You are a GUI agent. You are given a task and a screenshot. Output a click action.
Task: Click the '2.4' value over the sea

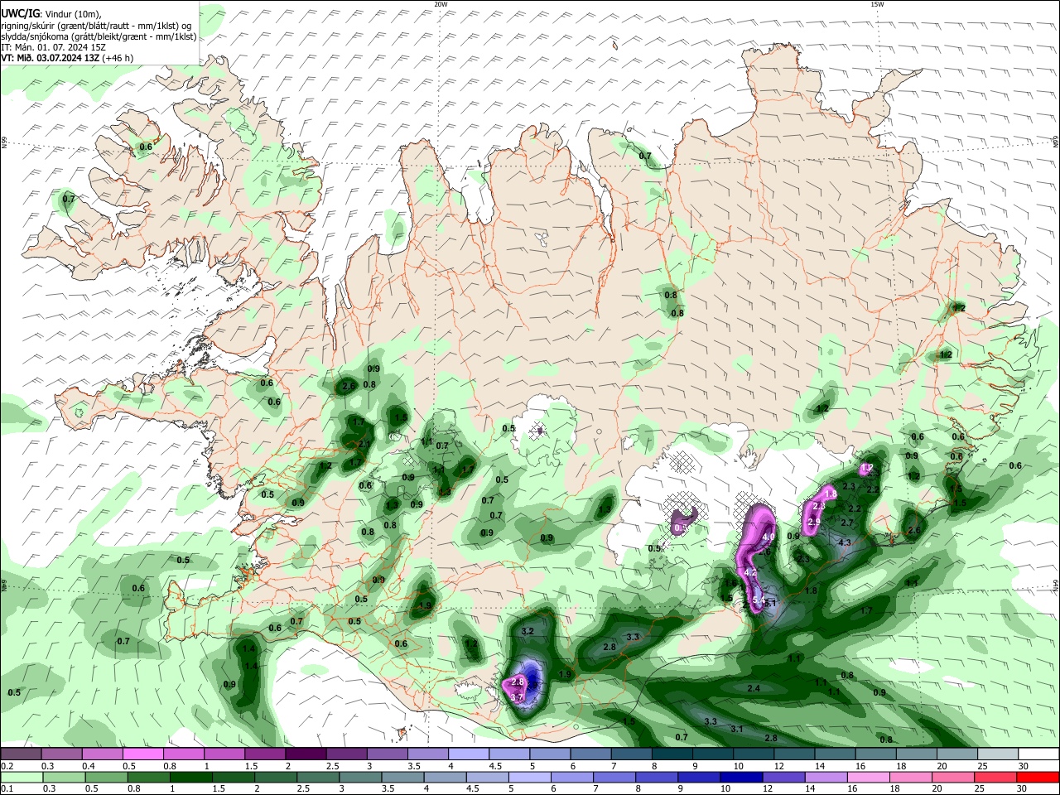click(754, 688)
